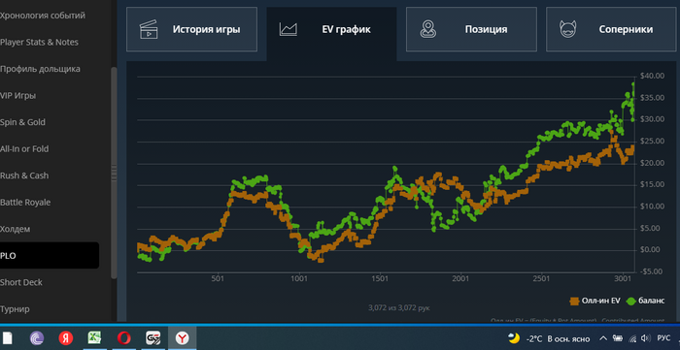
Task: Open the Соперники tab
Action: (x=611, y=29)
